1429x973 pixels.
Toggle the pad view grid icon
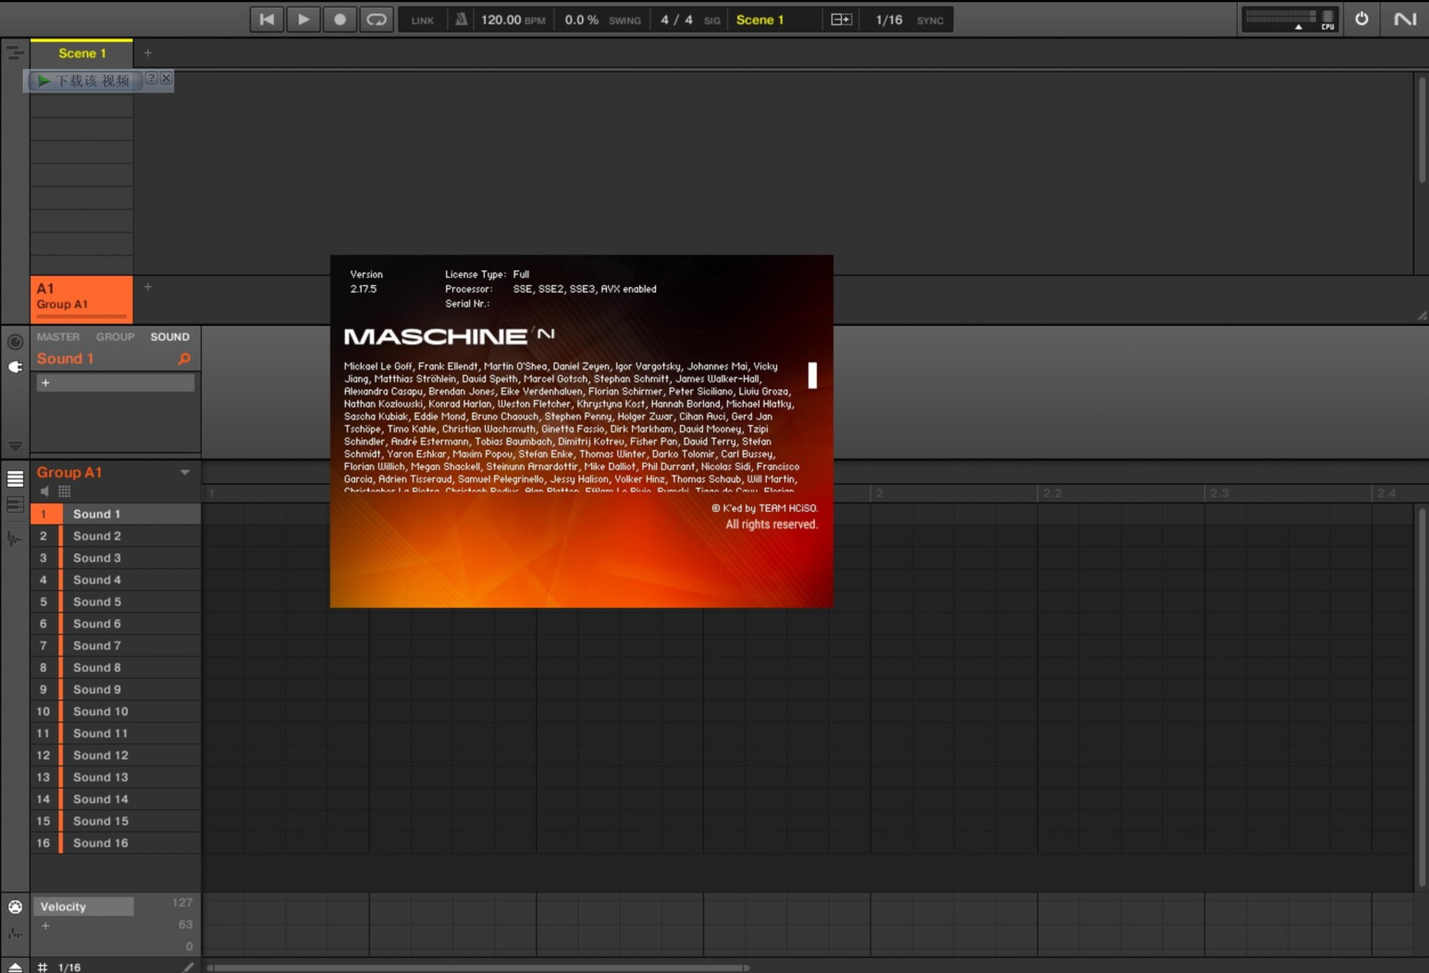64,491
